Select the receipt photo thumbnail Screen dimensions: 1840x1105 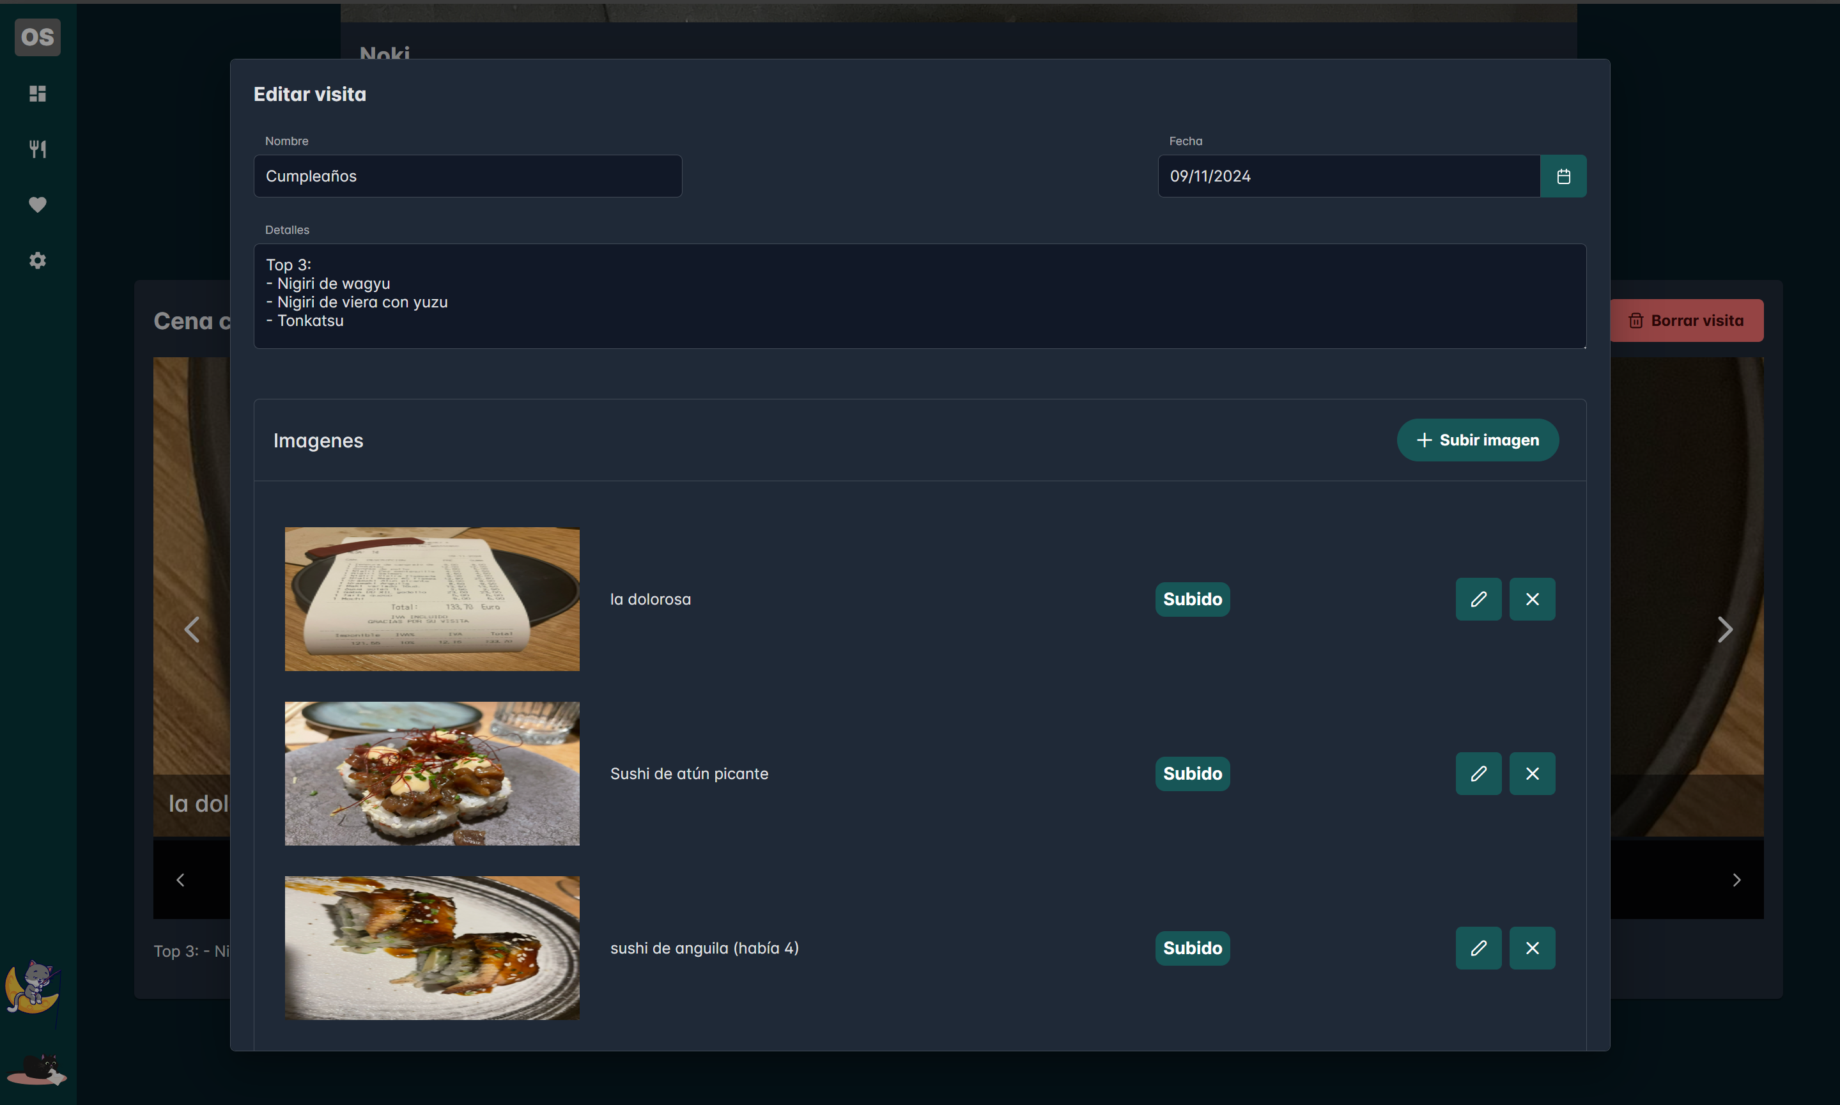432,599
